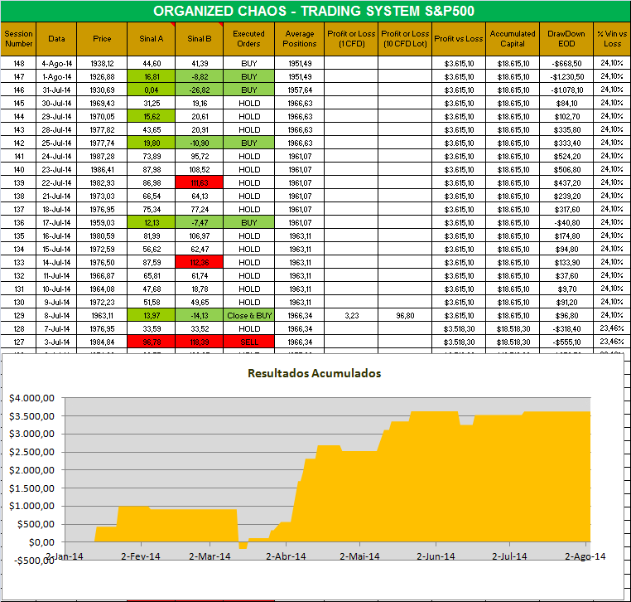Click price cell 1938,12
The height and width of the screenshot is (602, 631).
(102, 63)
